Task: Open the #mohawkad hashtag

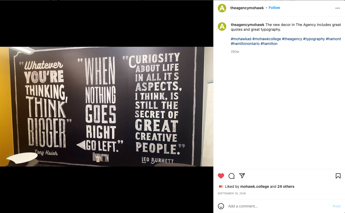Action: [241, 39]
